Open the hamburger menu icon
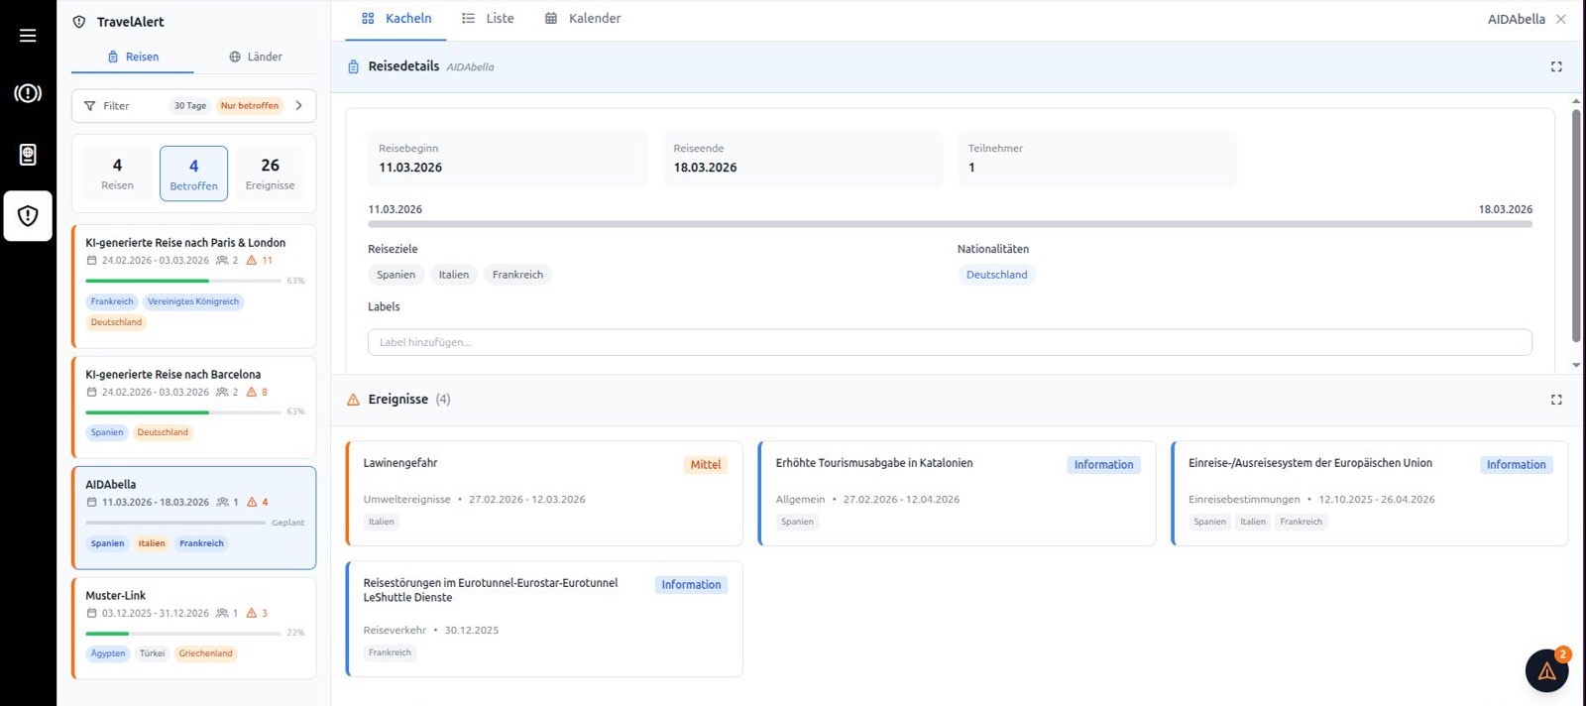 [x=28, y=36]
